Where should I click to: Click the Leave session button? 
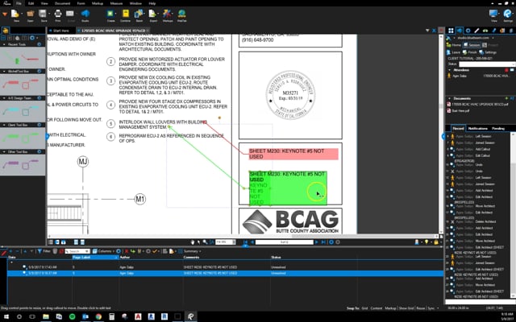click(x=453, y=52)
